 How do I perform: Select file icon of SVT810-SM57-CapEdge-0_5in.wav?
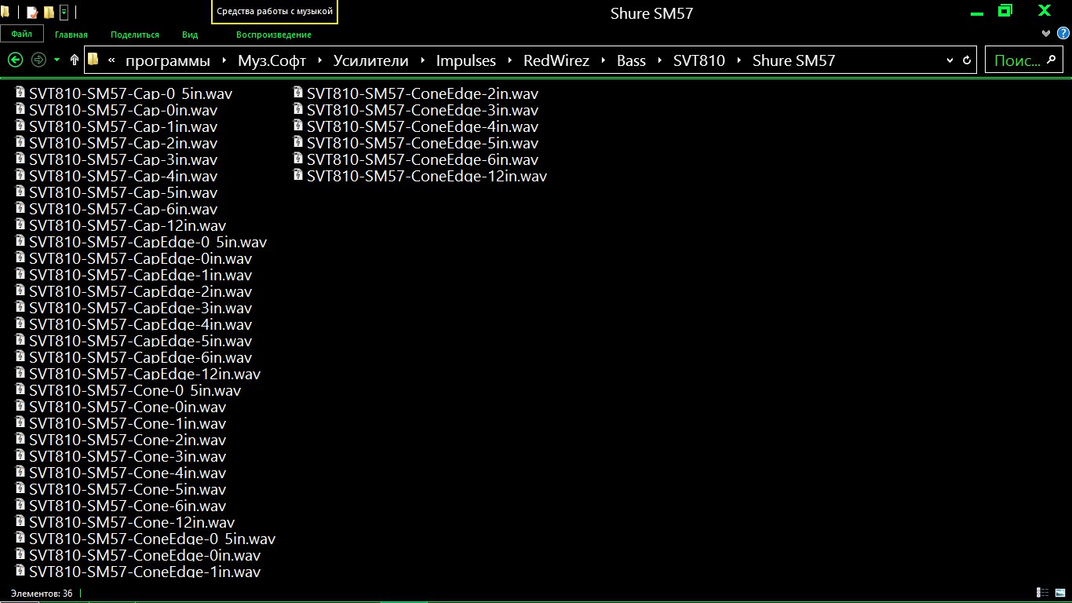tap(20, 241)
